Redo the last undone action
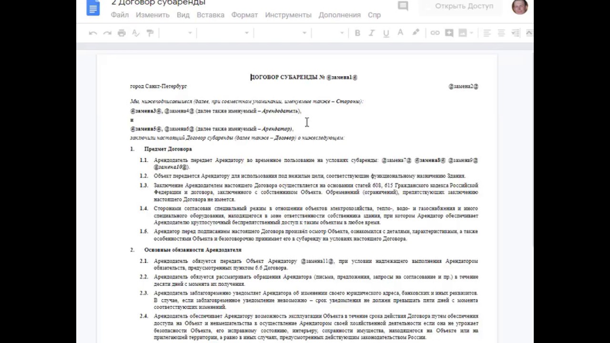This screenshot has height=343, width=610. tap(107, 33)
